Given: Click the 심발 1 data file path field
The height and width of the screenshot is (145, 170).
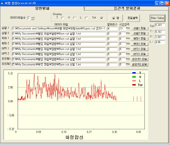Looking at the screenshot, I should click(59, 28).
